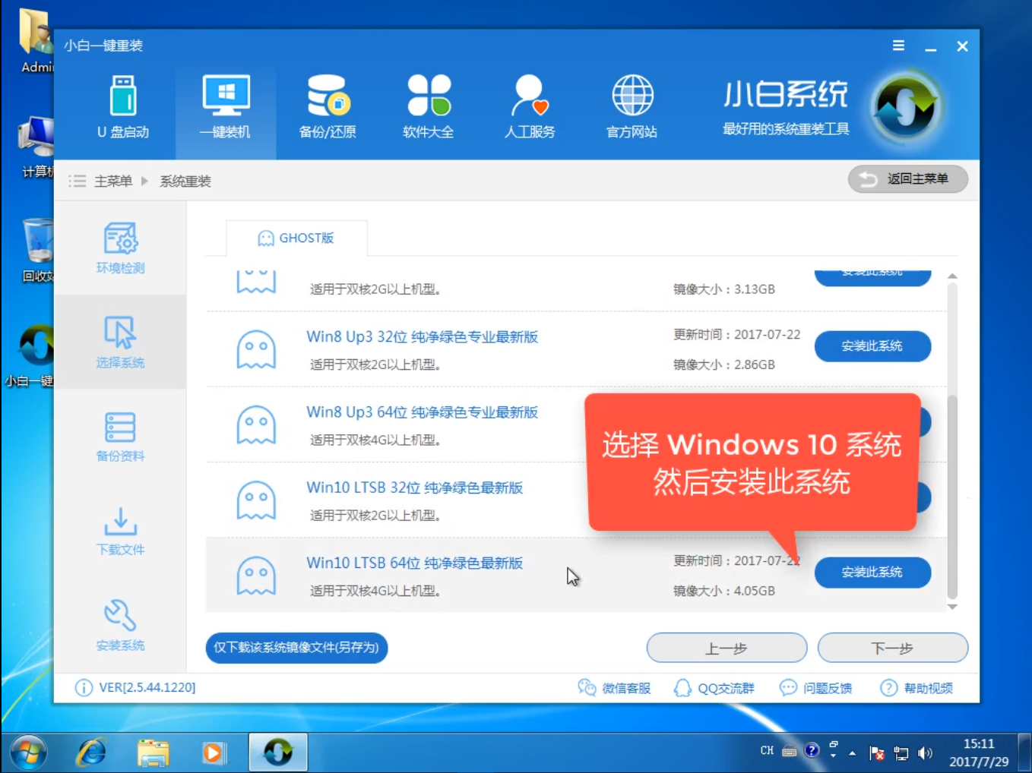Open the hamburger menu in title bar
Screen dimensions: 1032x773
pyautogui.click(x=898, y=46)
